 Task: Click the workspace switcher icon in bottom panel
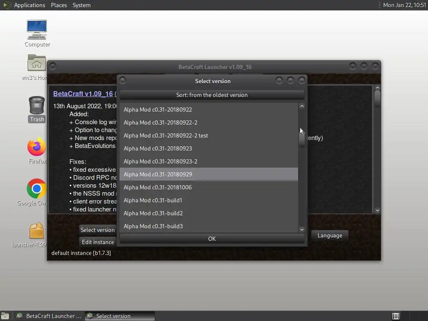pyautogui.click(x=396, y=316)
